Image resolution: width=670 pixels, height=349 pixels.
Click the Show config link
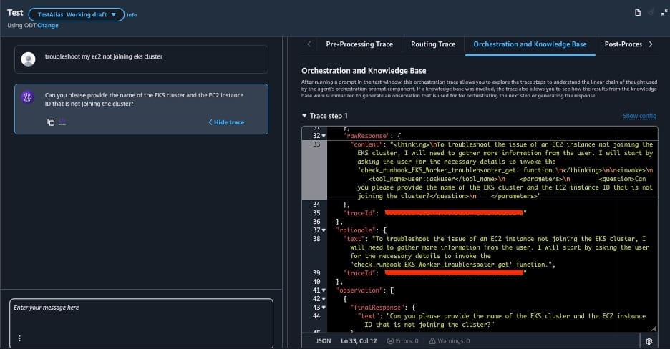pyautogui.click(x=639, y=116)
